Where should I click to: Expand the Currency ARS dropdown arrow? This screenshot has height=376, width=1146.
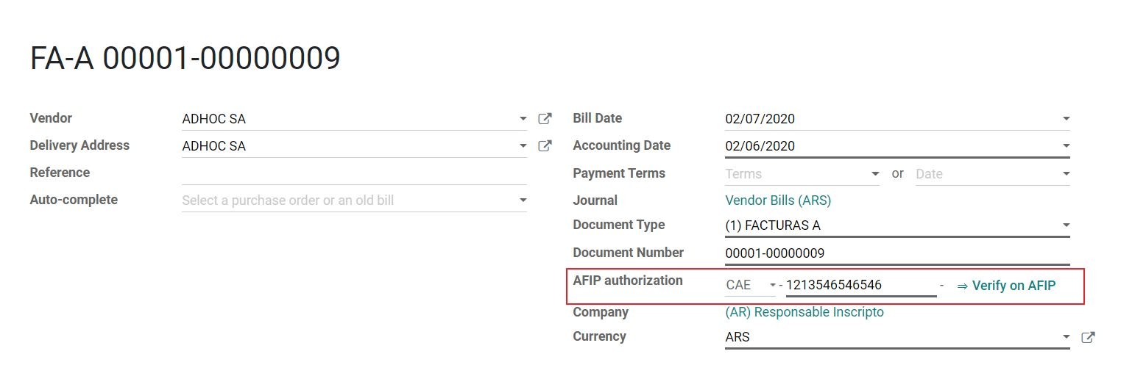(1066, 337)
